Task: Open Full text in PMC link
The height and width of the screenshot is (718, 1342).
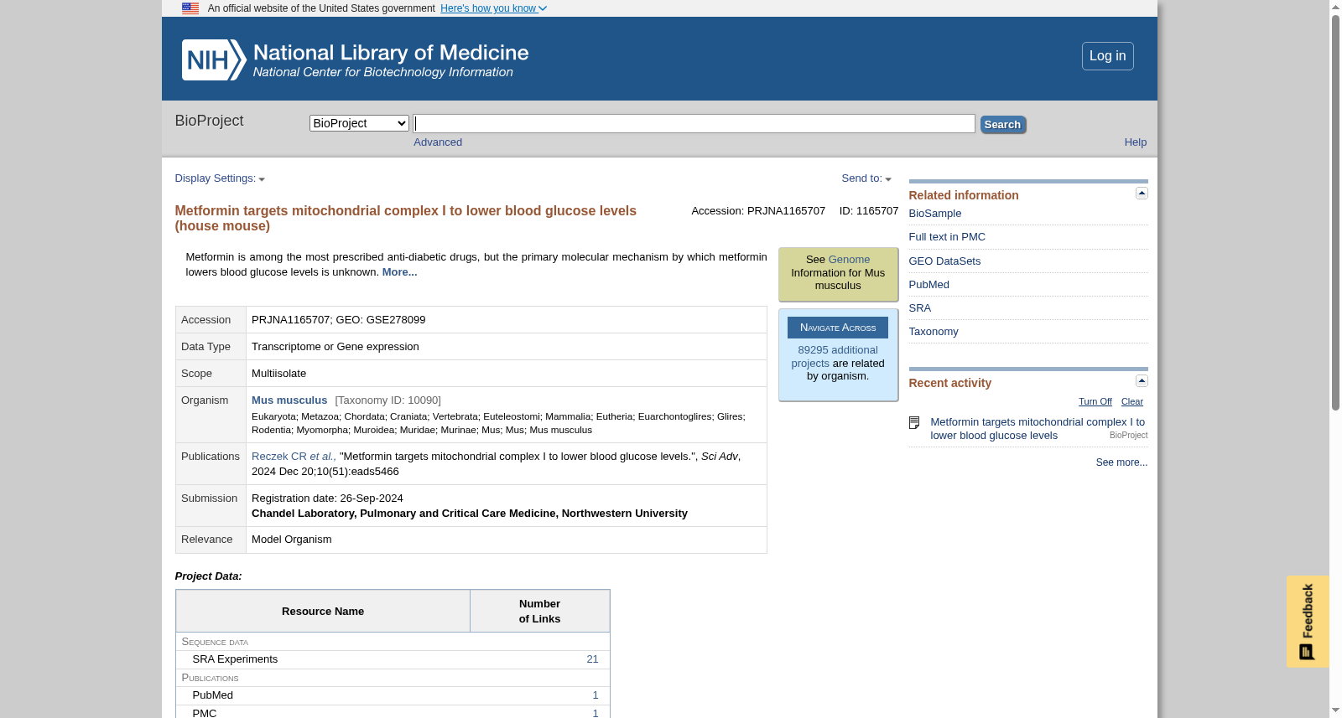Action: [x=946, y=237]
